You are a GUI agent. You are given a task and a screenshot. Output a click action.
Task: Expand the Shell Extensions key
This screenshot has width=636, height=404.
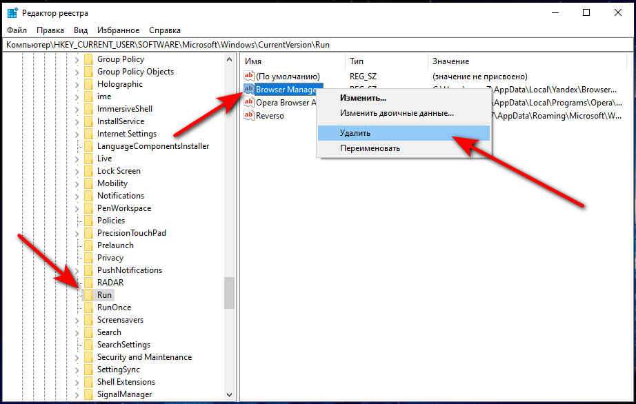pos(77,382)
